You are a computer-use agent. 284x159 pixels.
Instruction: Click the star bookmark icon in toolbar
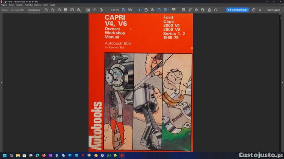coord(53,10)
